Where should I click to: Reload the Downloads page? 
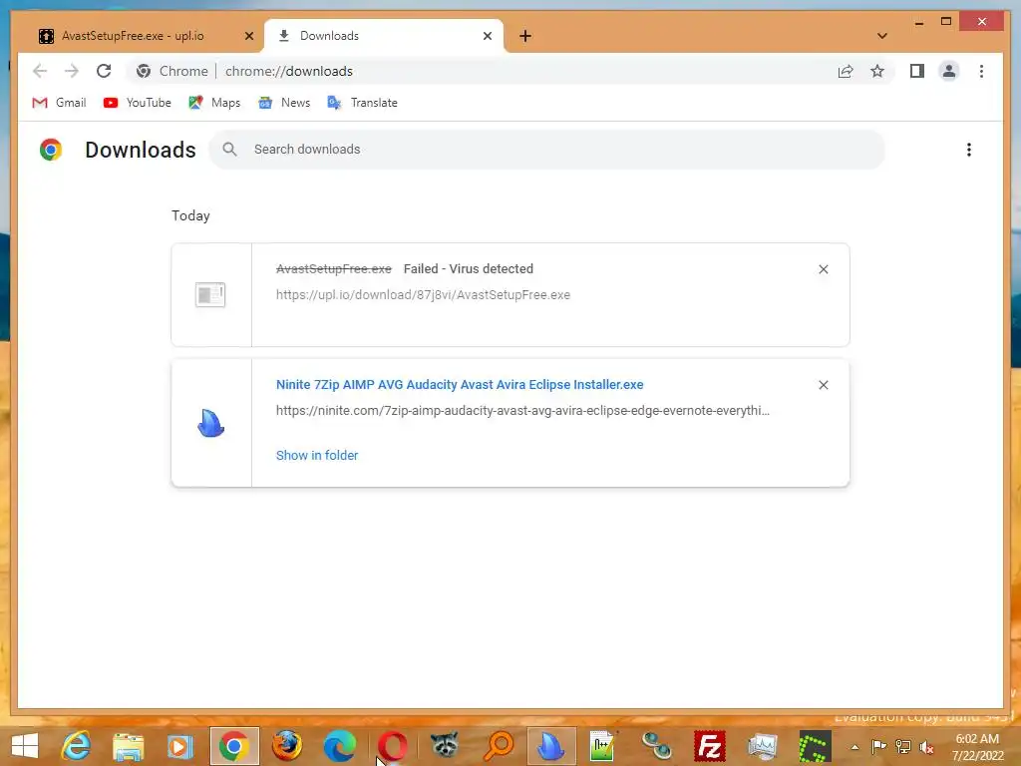pos(104,71)
